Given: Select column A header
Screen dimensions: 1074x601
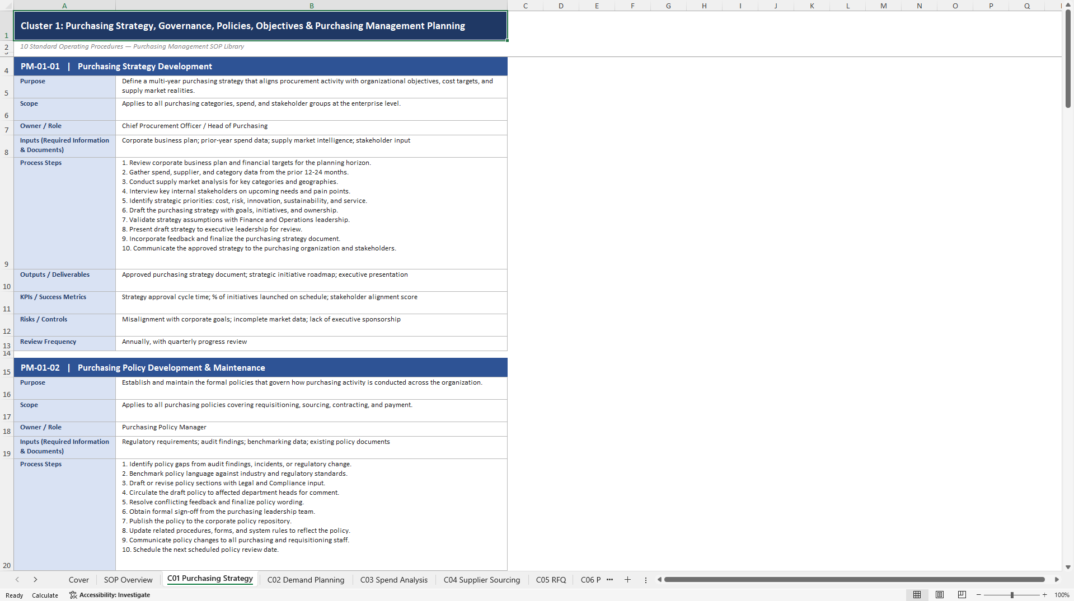Looking at the screenshot, I should pos(64,6).
